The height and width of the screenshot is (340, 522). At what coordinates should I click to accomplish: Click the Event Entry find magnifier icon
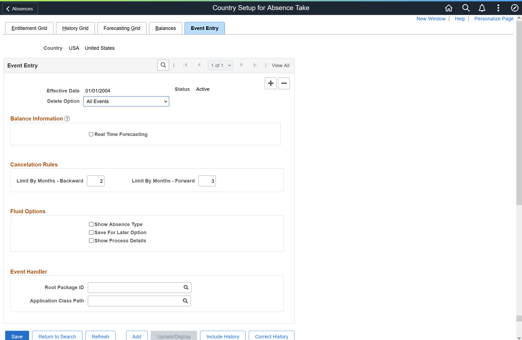163,65
